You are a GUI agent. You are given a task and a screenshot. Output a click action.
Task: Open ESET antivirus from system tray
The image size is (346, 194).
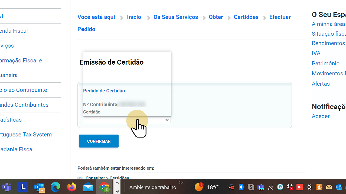pos(280,187)
